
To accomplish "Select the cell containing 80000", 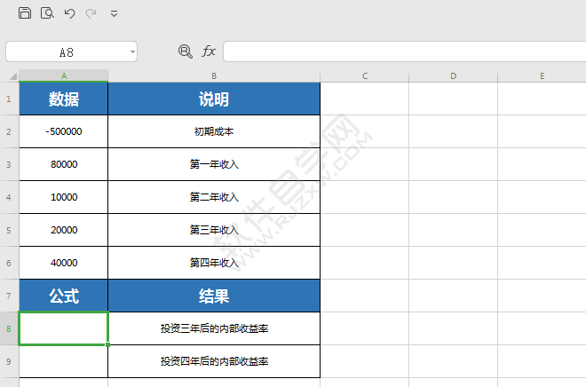I will [64, 164].
